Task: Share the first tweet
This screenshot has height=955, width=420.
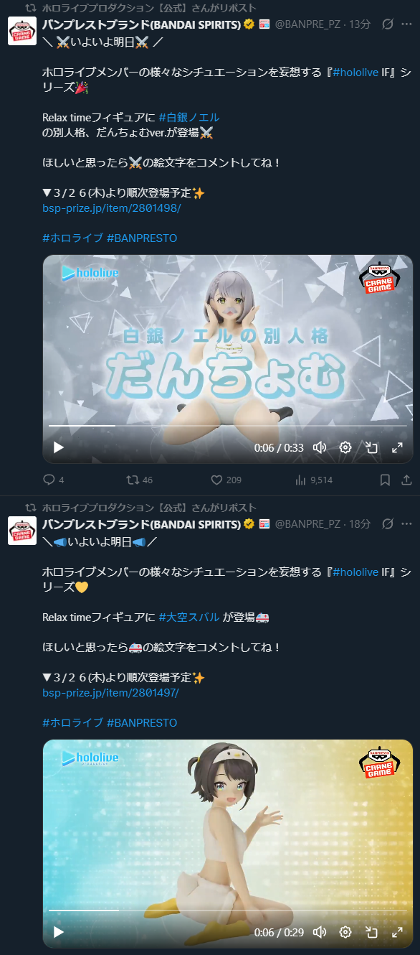Action: point(406,480)
